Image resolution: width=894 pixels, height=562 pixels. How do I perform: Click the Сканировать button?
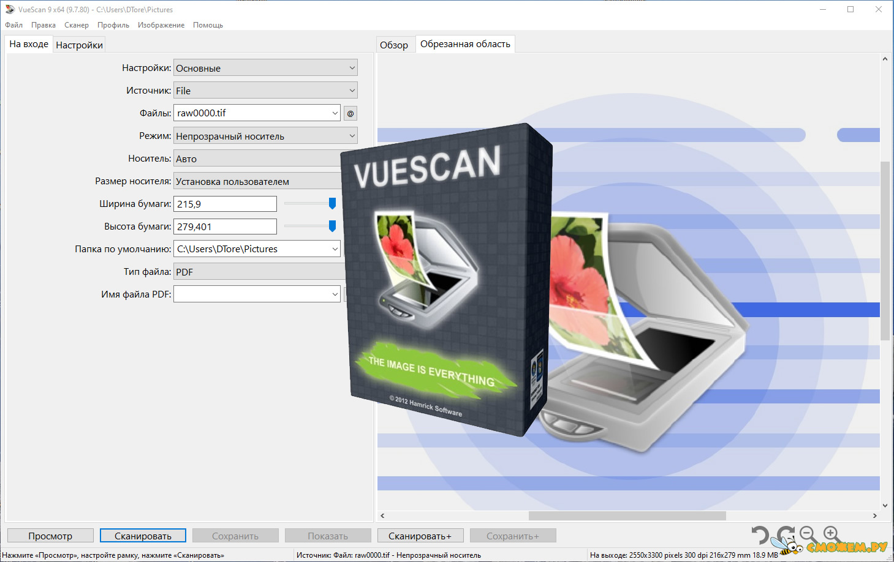[143, 536]
